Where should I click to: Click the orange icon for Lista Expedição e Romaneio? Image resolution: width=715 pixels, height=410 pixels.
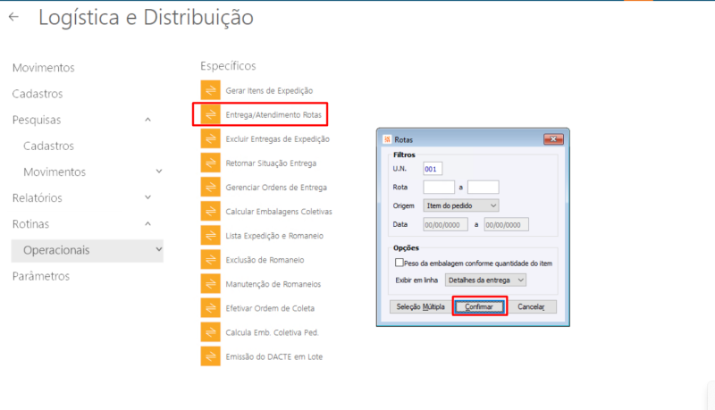[210, 235]
